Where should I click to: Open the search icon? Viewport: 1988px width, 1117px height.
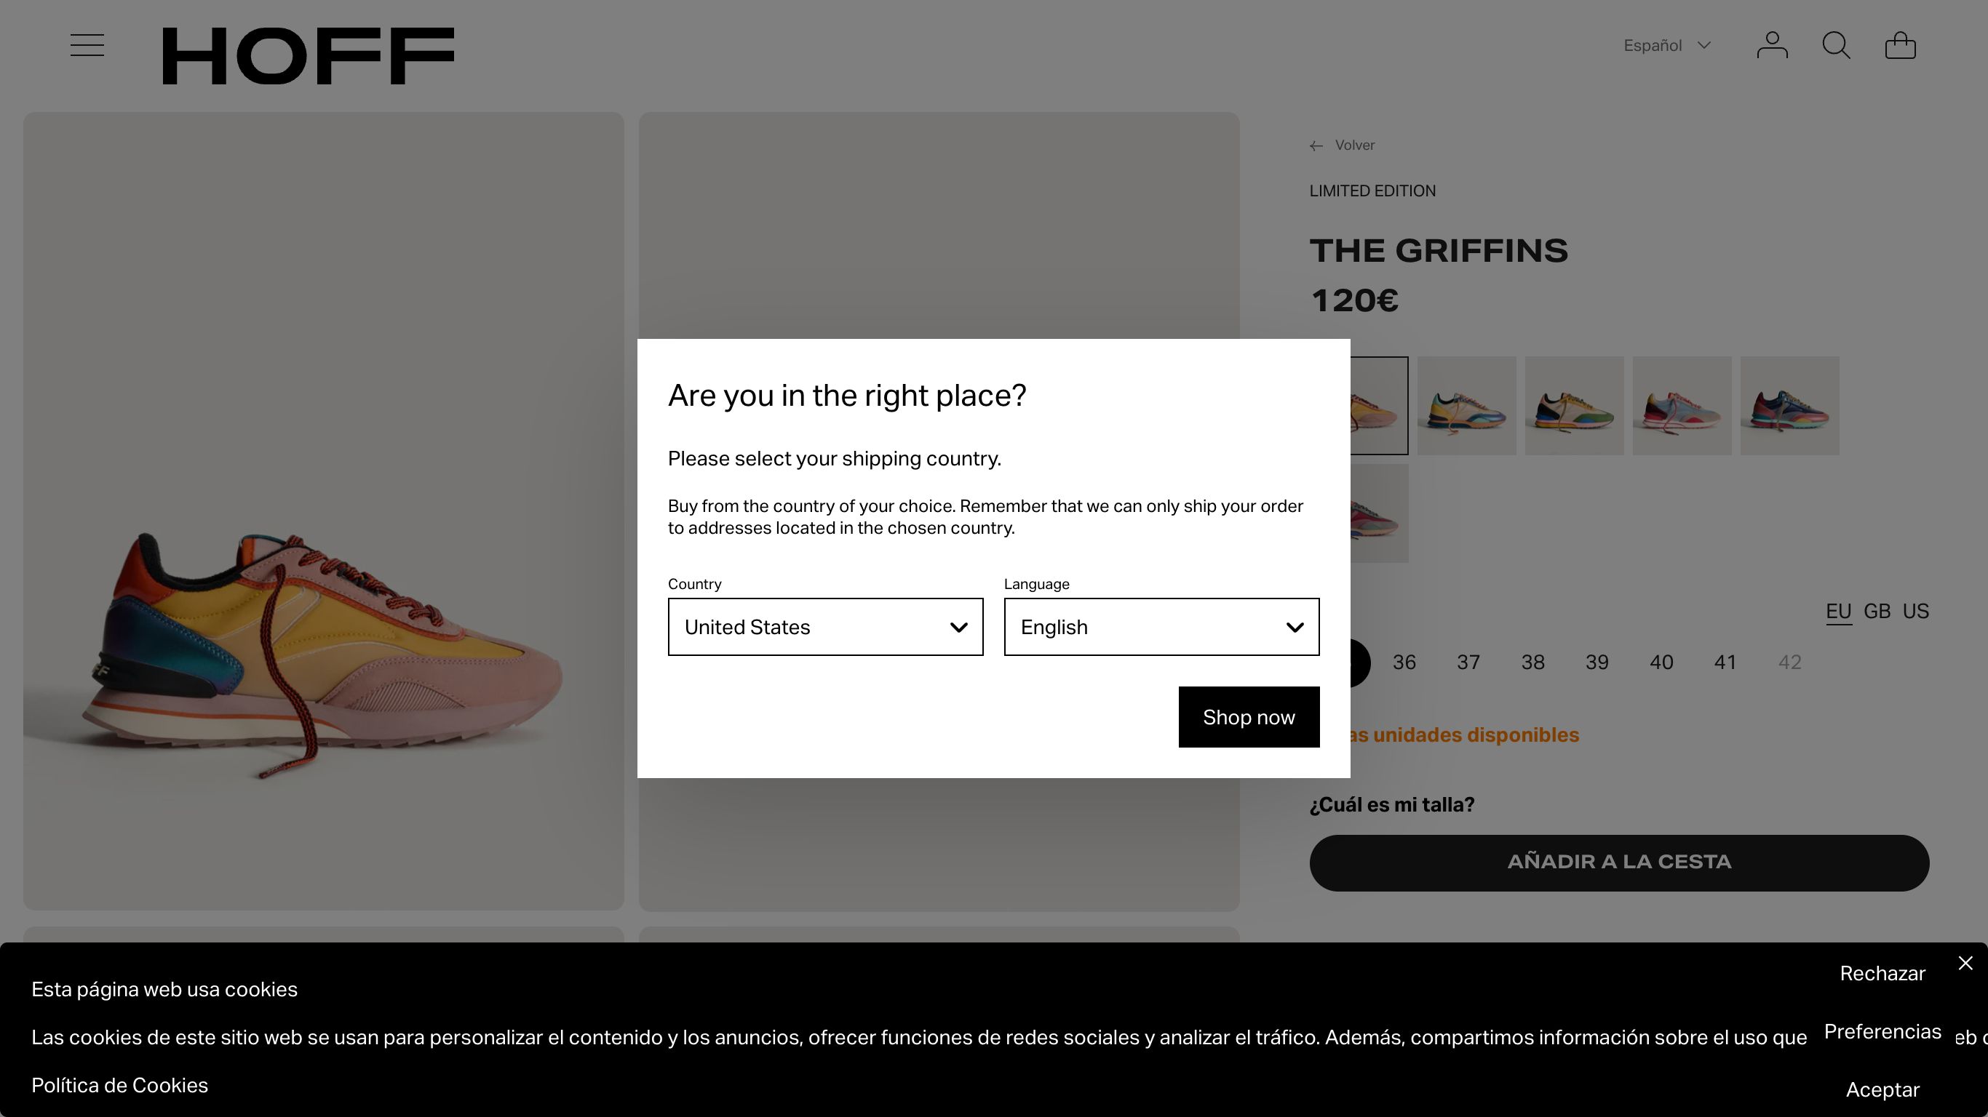pyautogui.click(x=1837, y=46)
